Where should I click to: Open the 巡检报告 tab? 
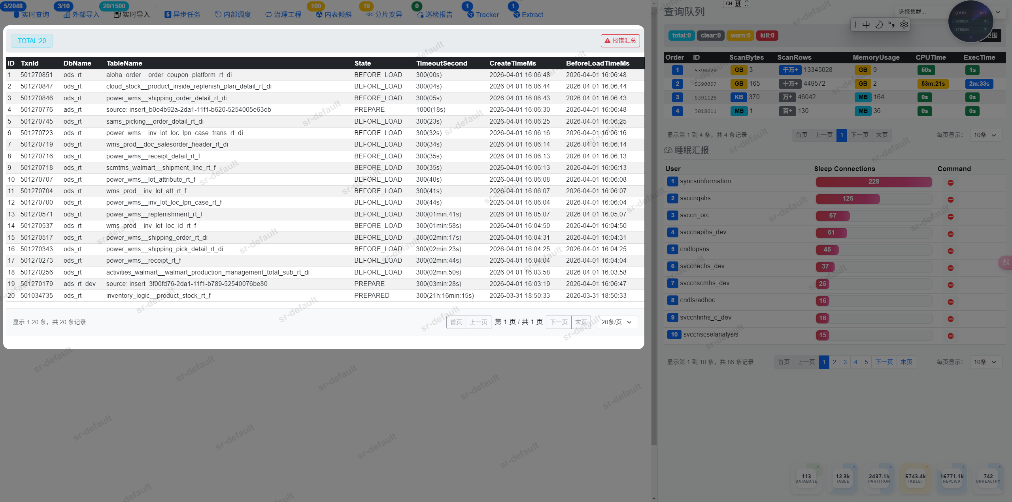[x=435, y=15]
